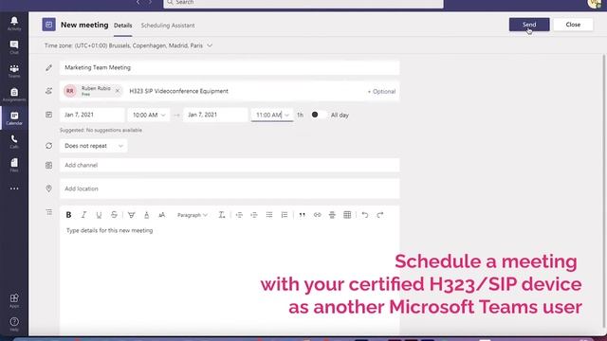Select Calendar in the sidebar
This screenshot has height=341, width=607.
pos(14,117)
